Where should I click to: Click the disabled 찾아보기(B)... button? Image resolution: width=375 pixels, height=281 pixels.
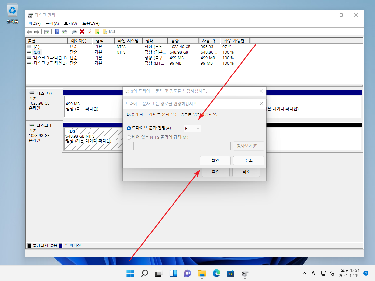point(248,146)
